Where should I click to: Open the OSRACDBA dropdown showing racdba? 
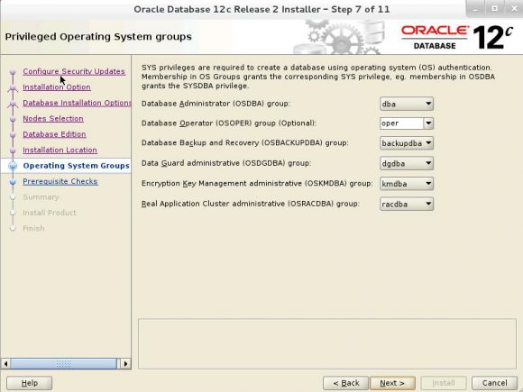point(407,204)
